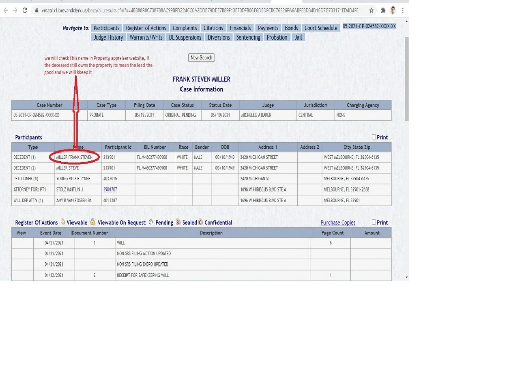
Task: Reload the page with refresh icon
Action: (x=25, y=10)
